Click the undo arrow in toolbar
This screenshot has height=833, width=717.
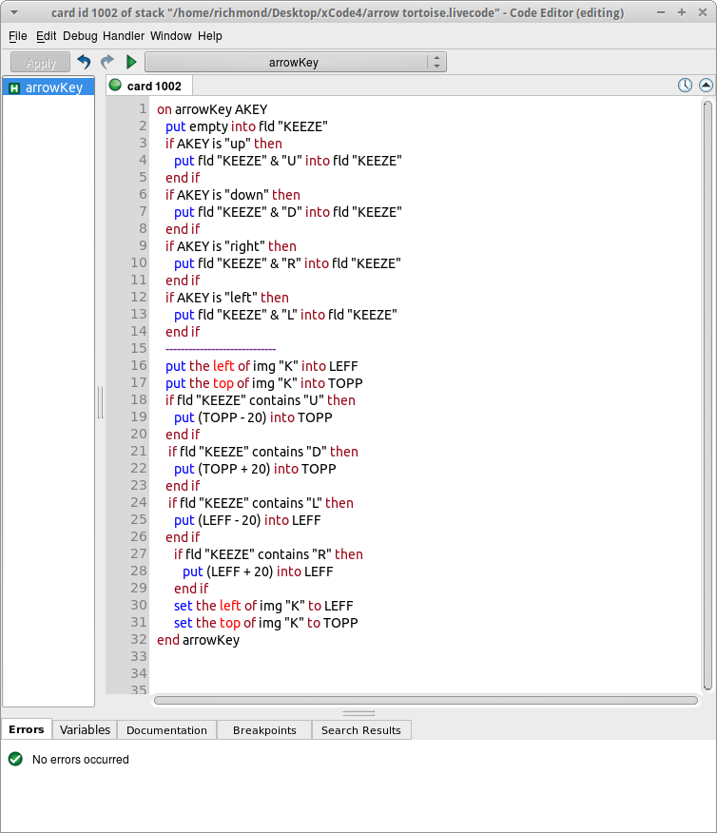pos(85,63)
